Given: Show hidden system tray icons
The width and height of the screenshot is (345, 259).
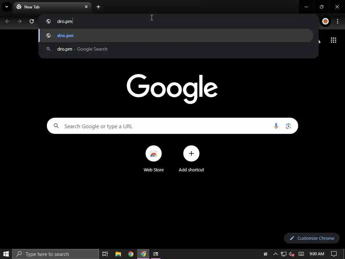Looking at the screenshot, I should click(276, 254).
